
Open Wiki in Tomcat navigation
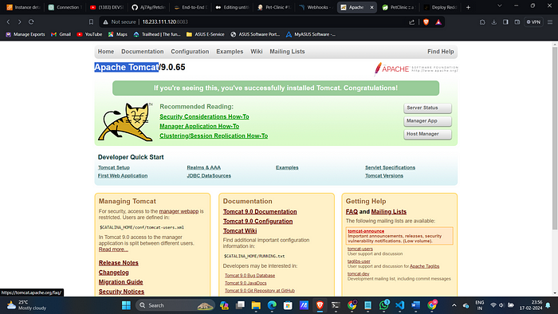[x=256, y=52]
